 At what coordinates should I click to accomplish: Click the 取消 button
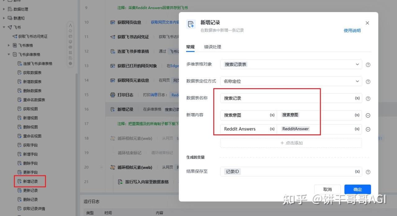click(x=328, y=189)
